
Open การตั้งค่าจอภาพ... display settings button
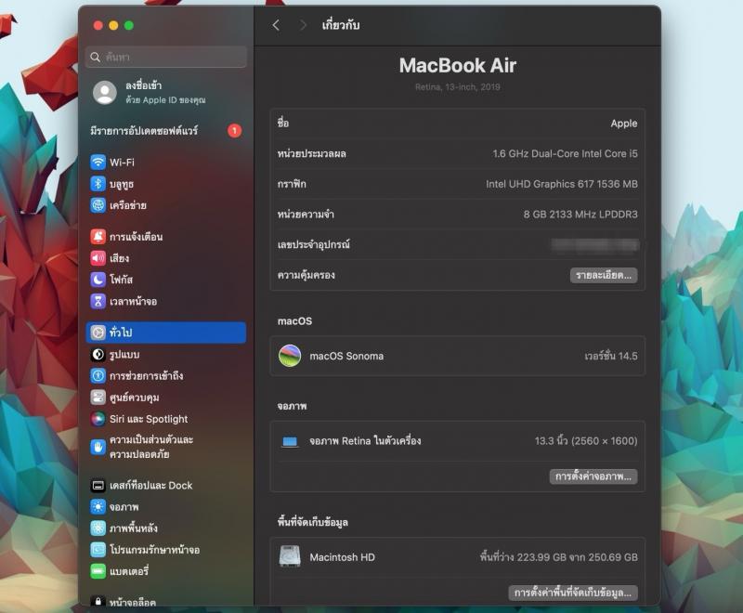tap(593, 476)
